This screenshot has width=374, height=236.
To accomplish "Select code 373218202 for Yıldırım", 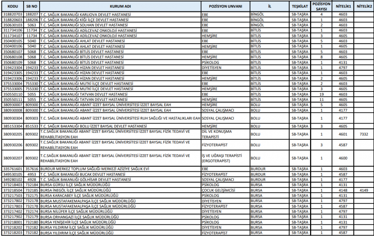I will point(13,227).
